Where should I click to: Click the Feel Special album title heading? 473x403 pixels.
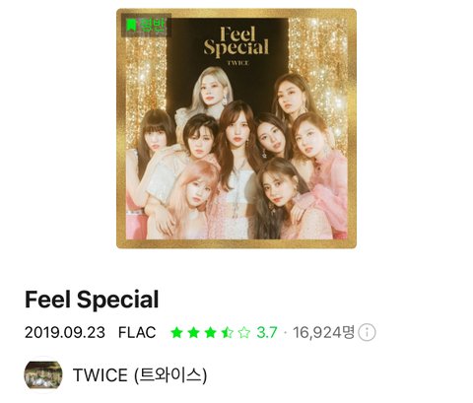coord(92,299)
